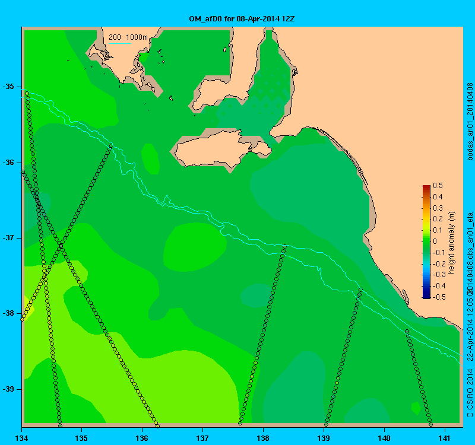Click the vertical text 20140408.obs_an01_eta
Screen dimensions: 475x445
click(470, 253)
